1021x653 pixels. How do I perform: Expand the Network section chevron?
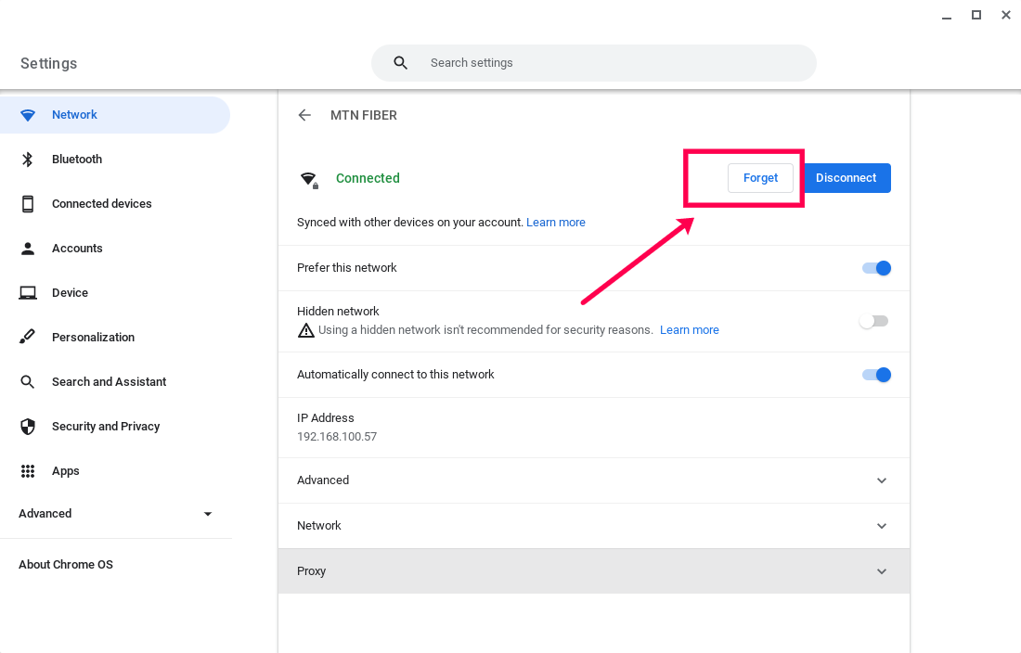tap(882, 526)
